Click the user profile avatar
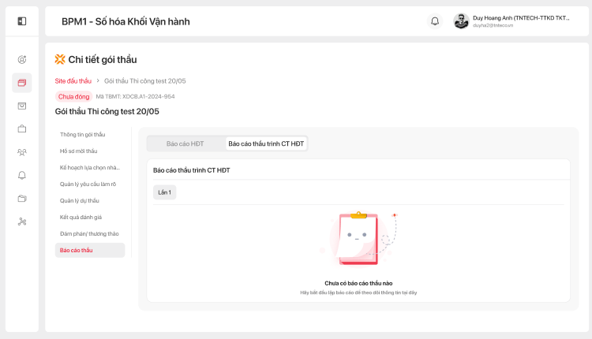592x339 pixels. [461, 21]
